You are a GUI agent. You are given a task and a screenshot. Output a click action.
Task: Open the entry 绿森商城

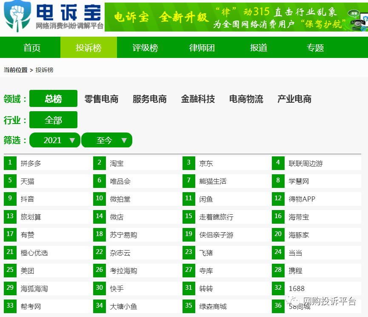(x=213, y=306)
